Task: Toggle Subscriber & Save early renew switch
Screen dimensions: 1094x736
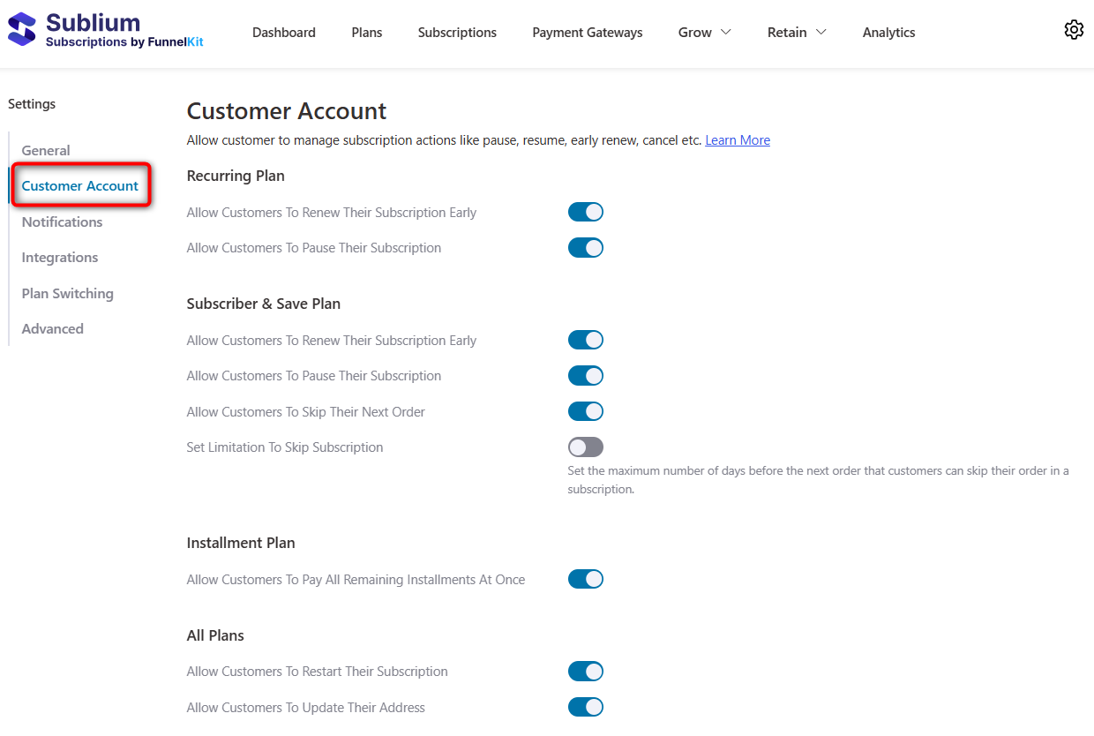Action: coord(586,340)
